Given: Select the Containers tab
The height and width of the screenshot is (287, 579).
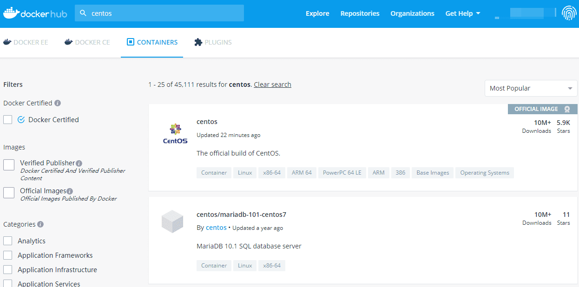Looking at the screenshot, I should point(152,42).
